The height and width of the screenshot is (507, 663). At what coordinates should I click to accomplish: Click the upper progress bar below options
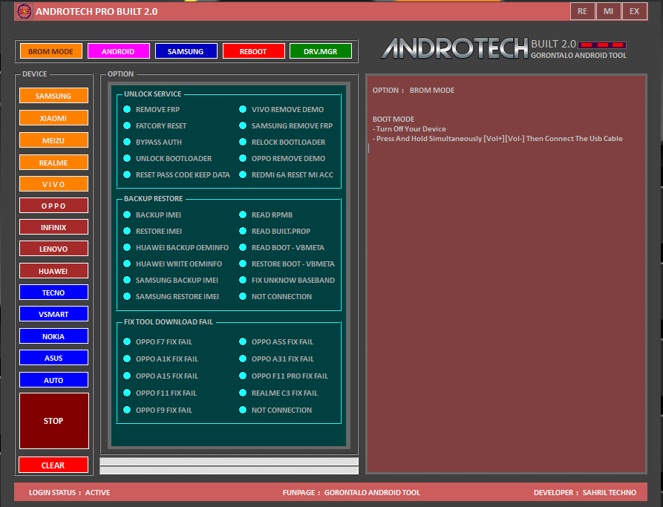pos(229,461)
